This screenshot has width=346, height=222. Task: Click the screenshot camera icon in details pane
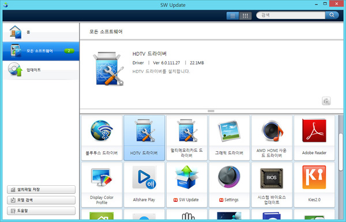pyautogui.click(x=326, y=101)
